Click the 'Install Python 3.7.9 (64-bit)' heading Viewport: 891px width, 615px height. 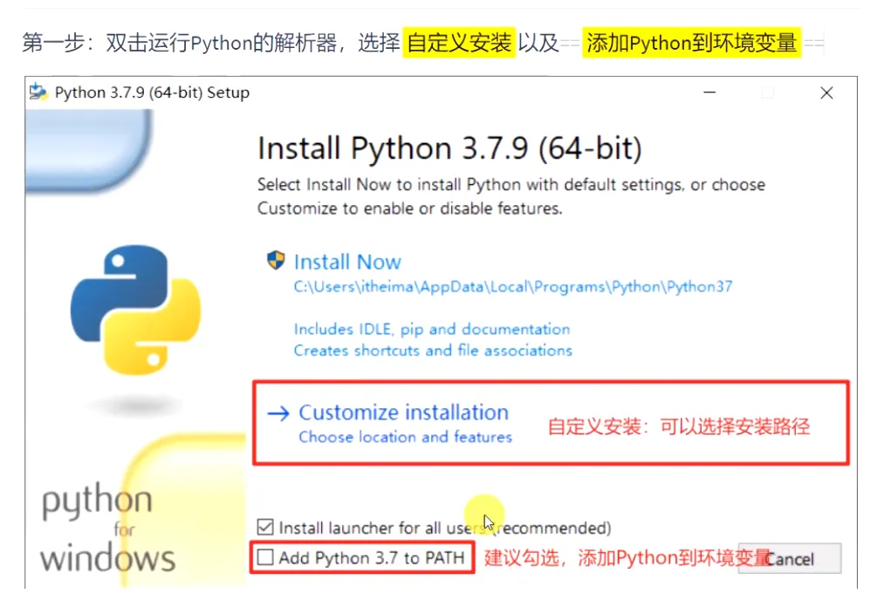coord(449,149)
